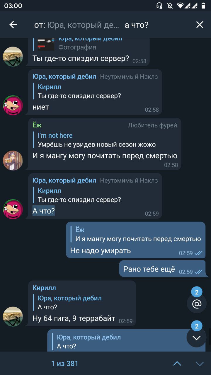The width and height of the screenshot is (211, 375).
Task: Tap Кирилл's avatar beside server question
Action: click(13, 57)
